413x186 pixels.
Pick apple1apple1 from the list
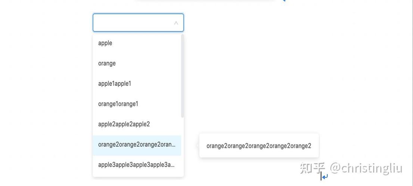pos(137,84)
